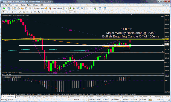Switch to EURAUD,Weekly chart tab
The width and height of the screenshot is (171, 102).
click(36, 97)
